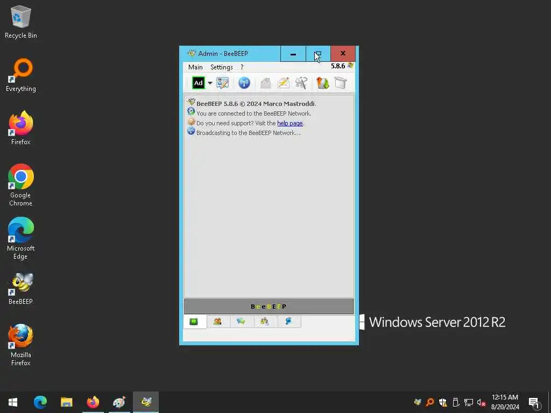Click the greyed chat bubble toolbar icon
The height and width of the screenshot is (413, 551).
click(266, 83)
